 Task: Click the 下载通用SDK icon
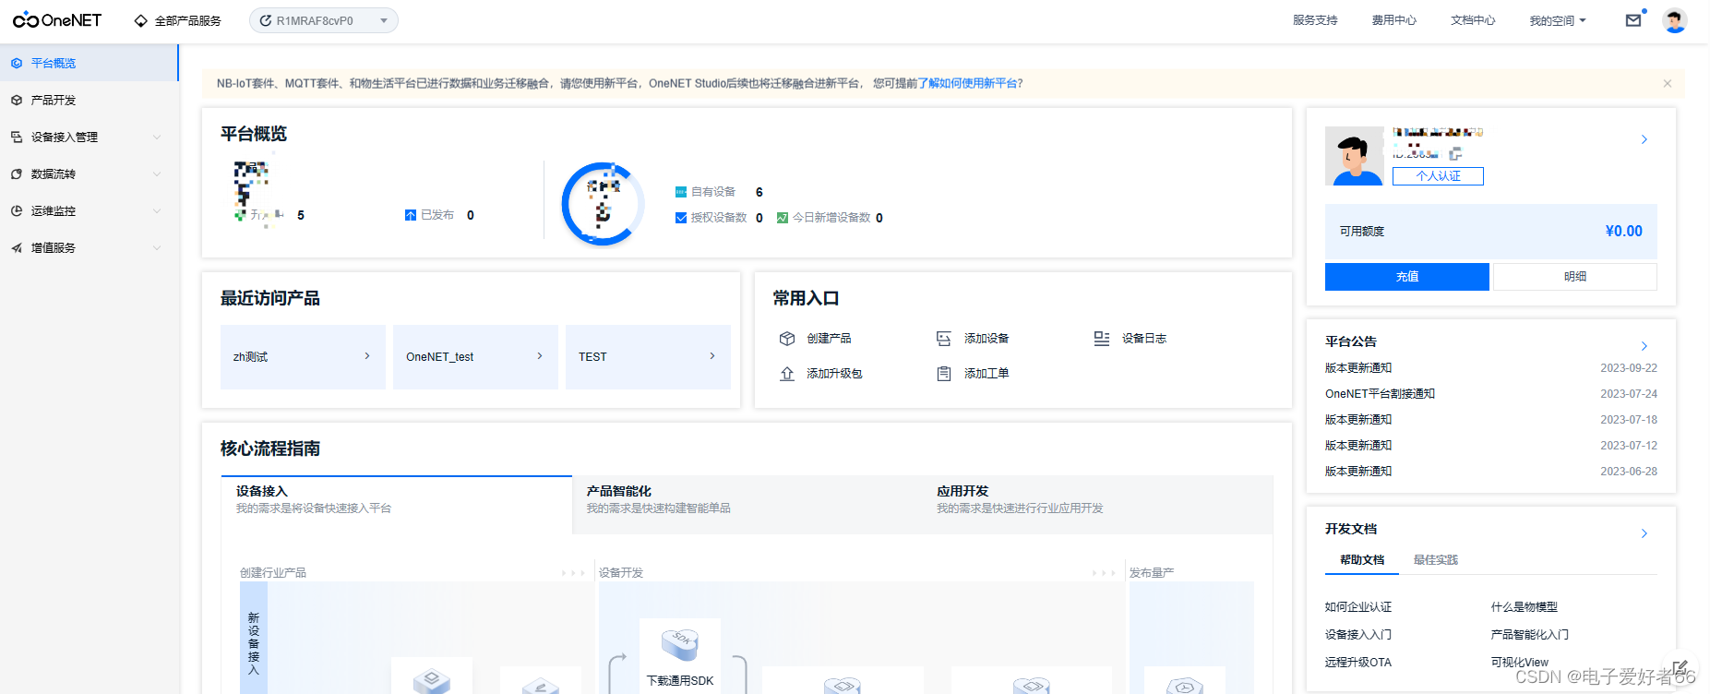point(680,644)
